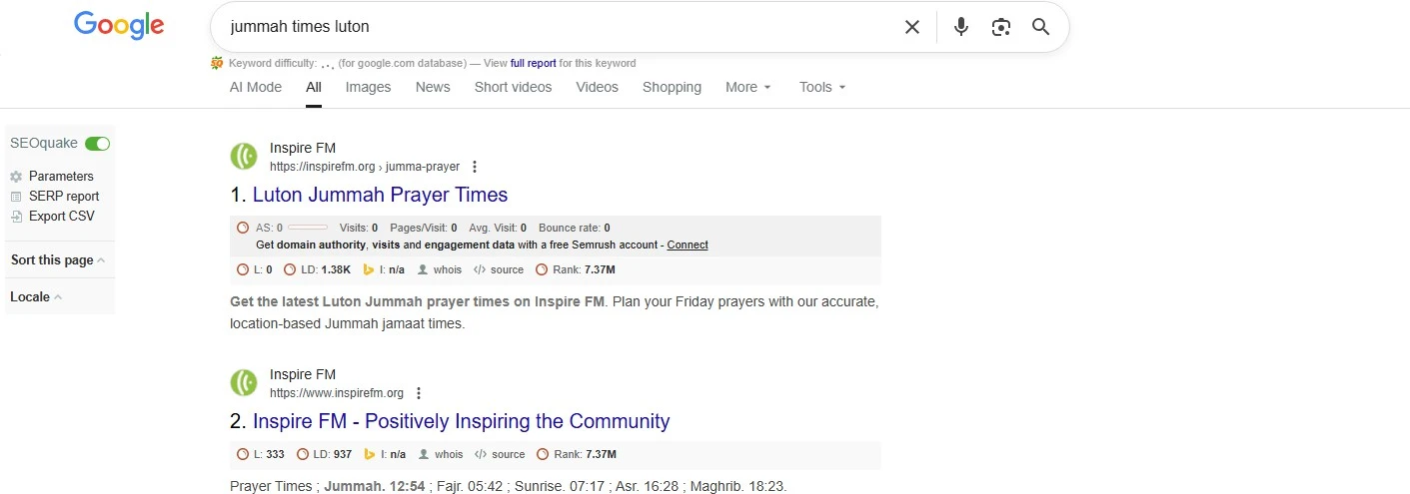Image resolution: width=1410 pixels, height=494 pixels.
Task: Click the Export CSV icon
Action: tap(16, 217)
